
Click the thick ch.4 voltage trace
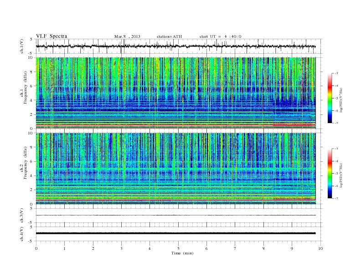pos(175,233)
